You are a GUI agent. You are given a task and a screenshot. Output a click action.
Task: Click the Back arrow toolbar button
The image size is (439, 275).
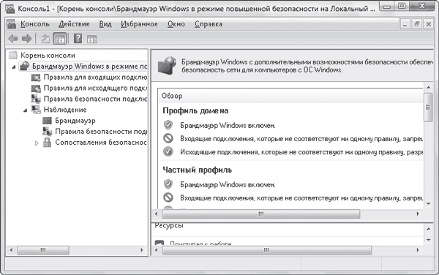13,39
